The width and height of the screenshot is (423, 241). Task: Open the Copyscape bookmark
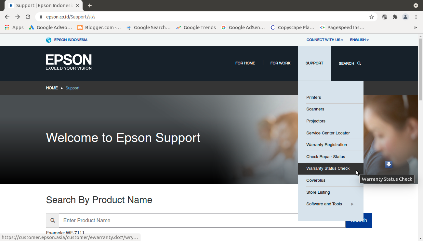point(292,28)
